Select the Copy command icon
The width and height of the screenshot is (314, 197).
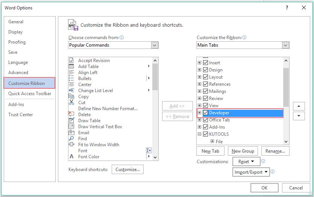tap(71, 97)
